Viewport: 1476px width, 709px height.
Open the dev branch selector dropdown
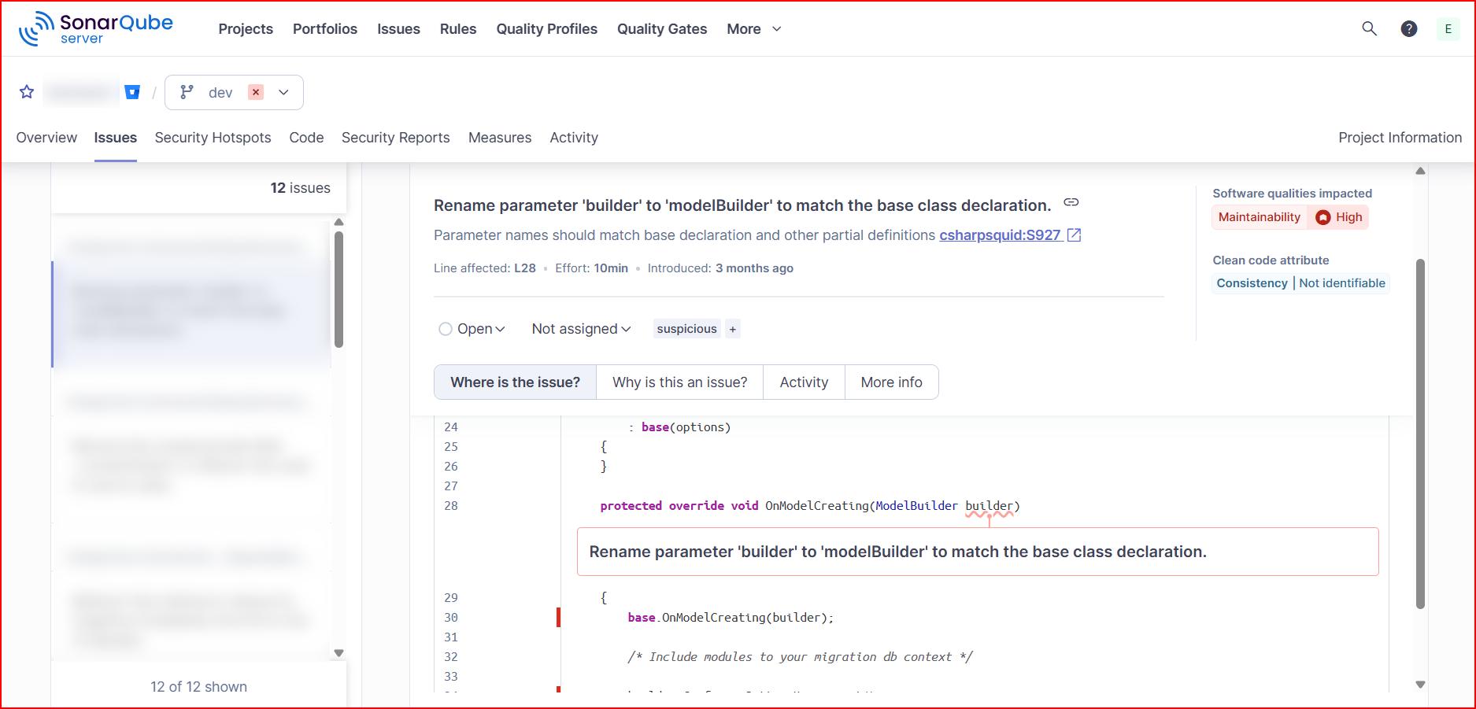pyautogui.click(x=283, y=92)
